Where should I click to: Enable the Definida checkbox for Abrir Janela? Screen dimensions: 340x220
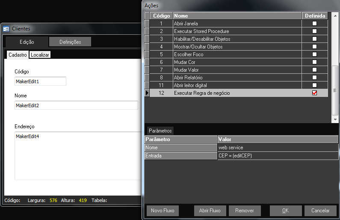coord(315,24)
